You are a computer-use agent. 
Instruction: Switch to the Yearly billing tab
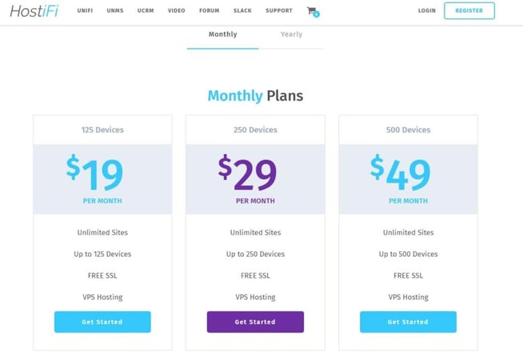[291, 34]
